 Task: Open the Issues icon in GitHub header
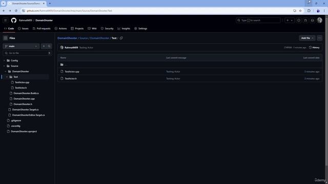pyautogui.click(x=299, y=20)
